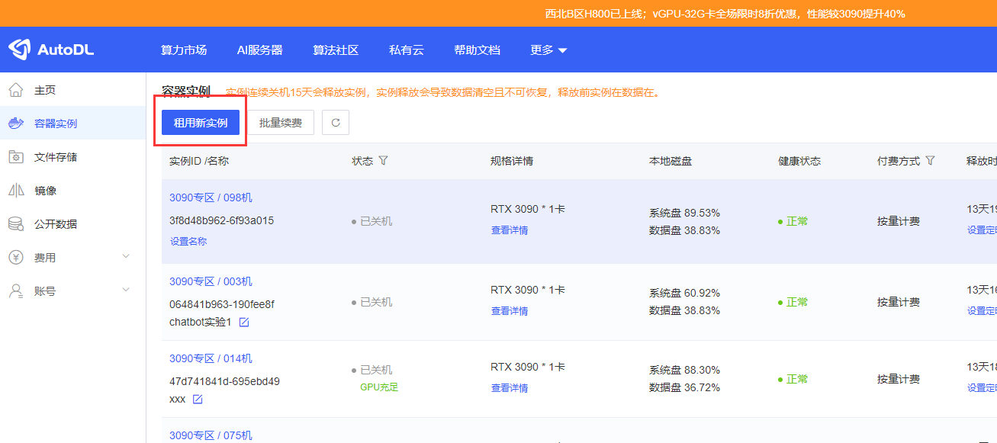Click 系统盘 89.53% disk value

[x=684, y=213]
